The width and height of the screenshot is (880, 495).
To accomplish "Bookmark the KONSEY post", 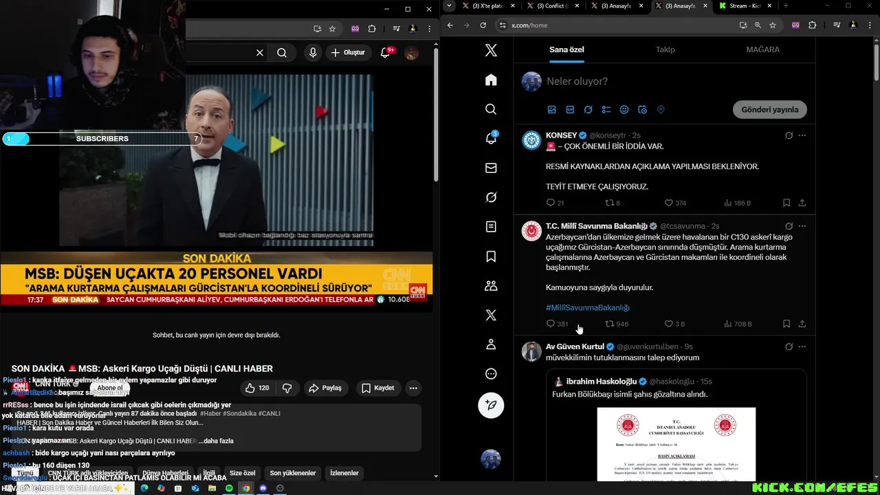I will tap(786, 203).
